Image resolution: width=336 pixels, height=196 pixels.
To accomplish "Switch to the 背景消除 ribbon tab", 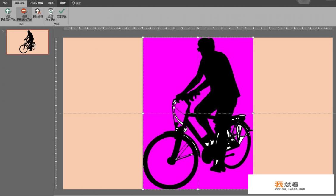I will [x=19, y=3].
